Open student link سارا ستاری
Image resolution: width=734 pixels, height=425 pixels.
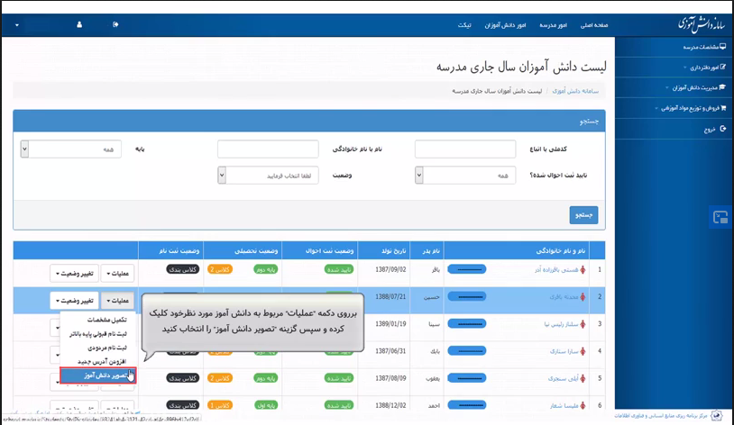click(564, 351)
